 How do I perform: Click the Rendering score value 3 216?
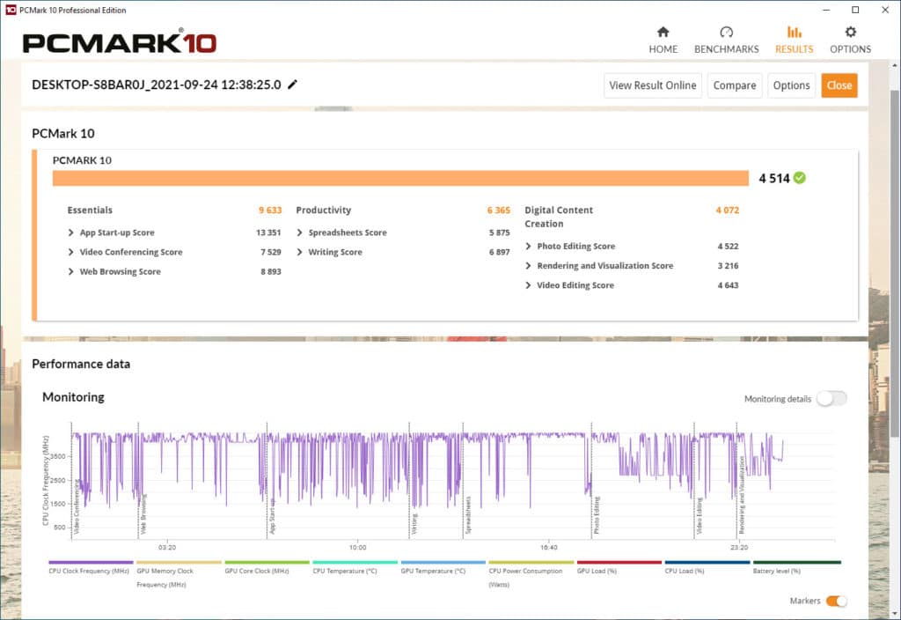pos(728,266)
